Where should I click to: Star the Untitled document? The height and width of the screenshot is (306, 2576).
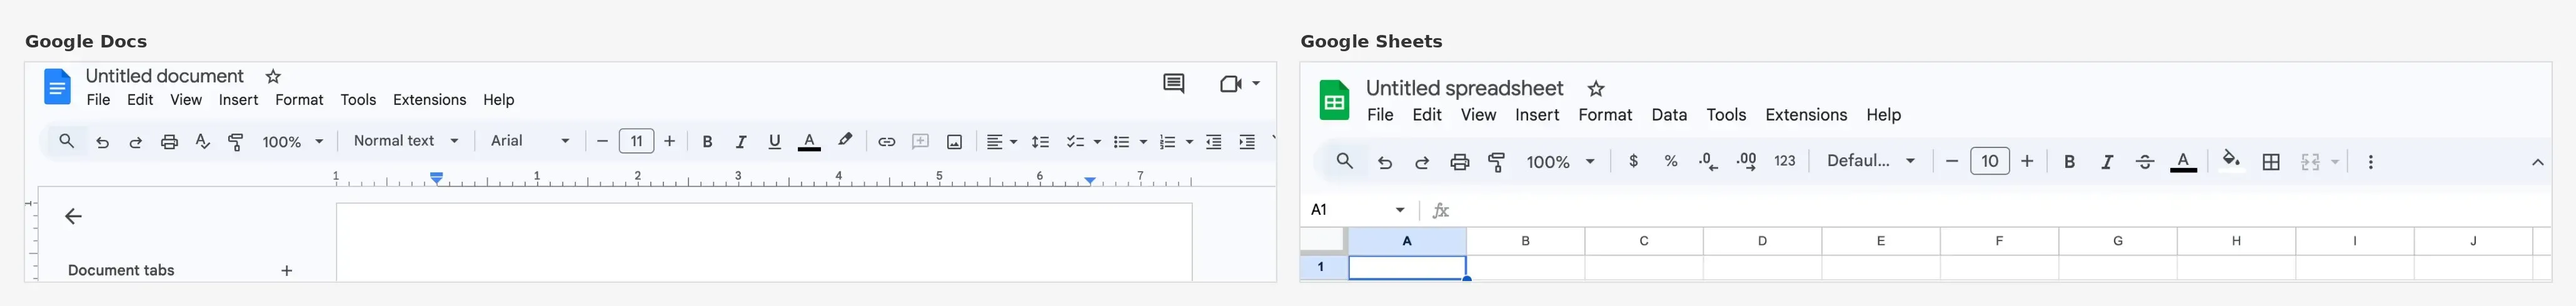point(273,76)
